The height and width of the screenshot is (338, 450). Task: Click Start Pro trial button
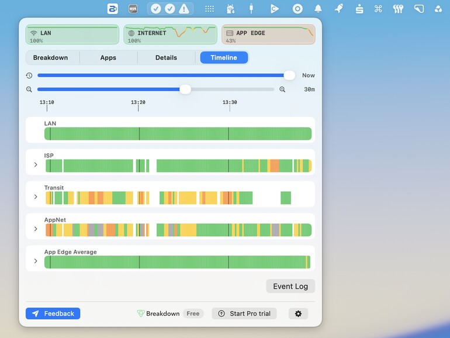pyautogui.click(x=244, y=313)
